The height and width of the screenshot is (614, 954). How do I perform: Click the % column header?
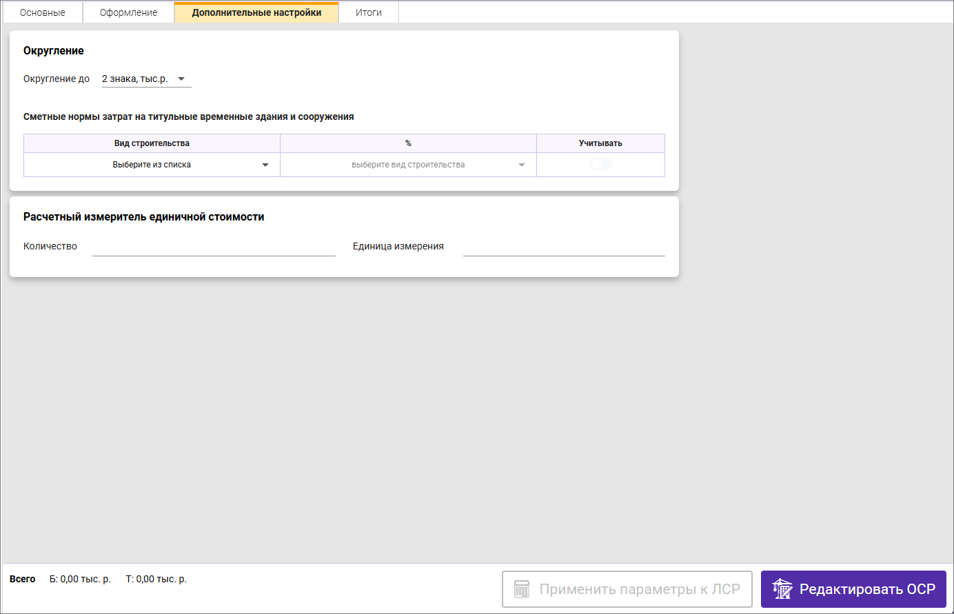(408, 143)
